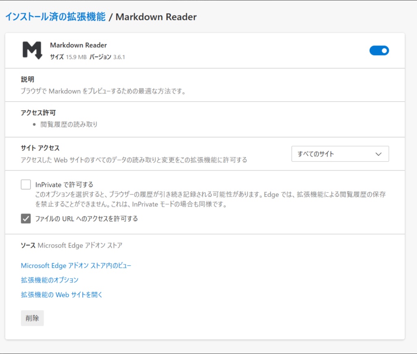Uncheck ファイルの URL へのアクセスを許可する checkbox
417x354 pixels.
point(26,219)
